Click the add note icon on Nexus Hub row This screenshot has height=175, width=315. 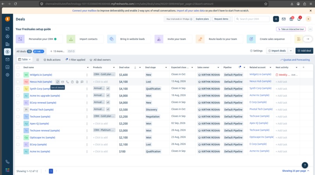click(x=77, y=82)
